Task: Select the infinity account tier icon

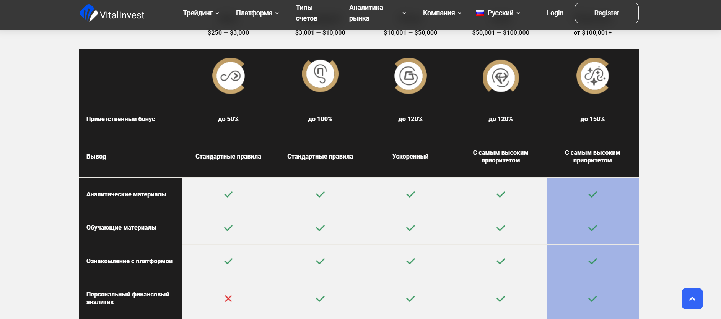Action: [229, 75]
